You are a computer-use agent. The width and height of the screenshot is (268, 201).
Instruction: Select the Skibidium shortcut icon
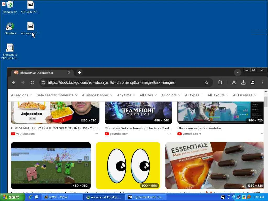10,28
